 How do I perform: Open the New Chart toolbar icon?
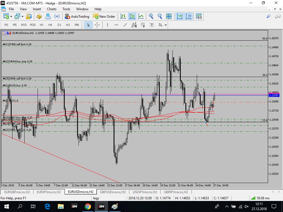click(x=6, y=16)
